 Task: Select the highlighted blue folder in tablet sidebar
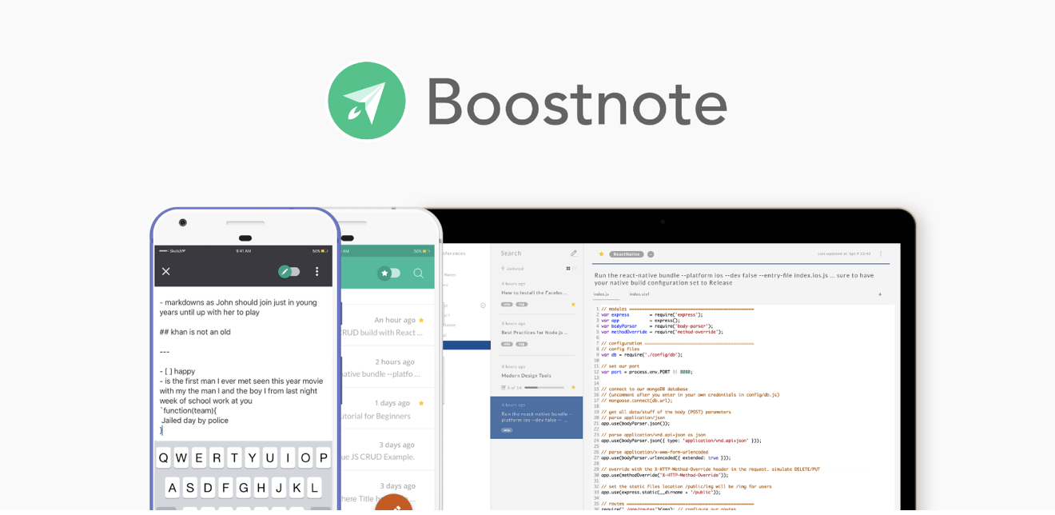click(467, 345)
